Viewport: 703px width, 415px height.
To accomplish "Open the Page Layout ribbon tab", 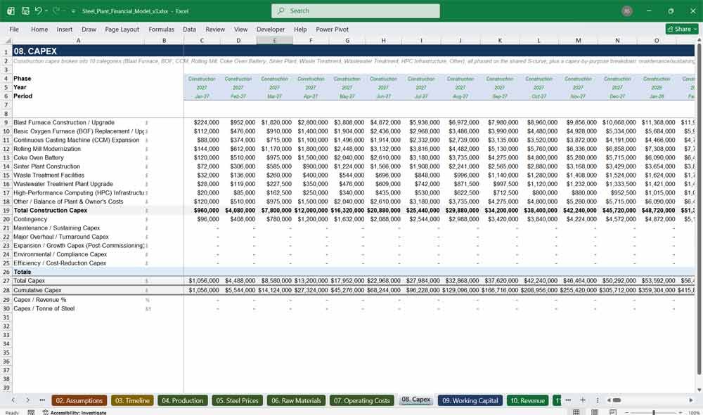I will (x=122, y=29).
